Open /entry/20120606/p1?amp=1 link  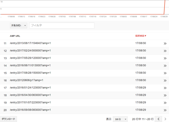tap(26, 80)
